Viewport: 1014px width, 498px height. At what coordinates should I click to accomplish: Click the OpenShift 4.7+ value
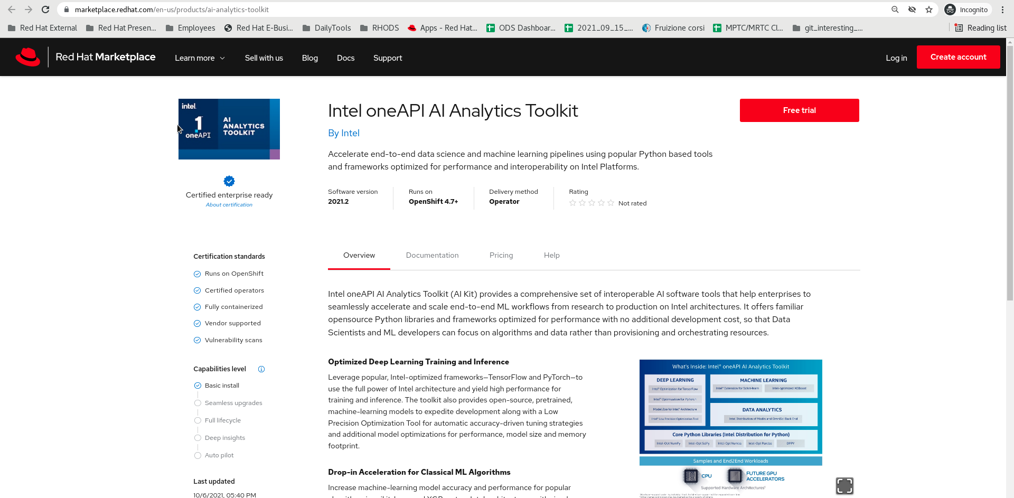434,202
